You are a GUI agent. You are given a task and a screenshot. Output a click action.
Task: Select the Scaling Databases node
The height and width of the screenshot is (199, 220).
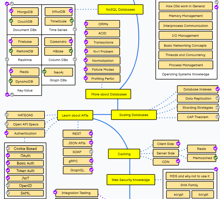134,115
